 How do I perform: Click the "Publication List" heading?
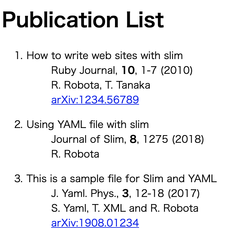coord(83,20)
